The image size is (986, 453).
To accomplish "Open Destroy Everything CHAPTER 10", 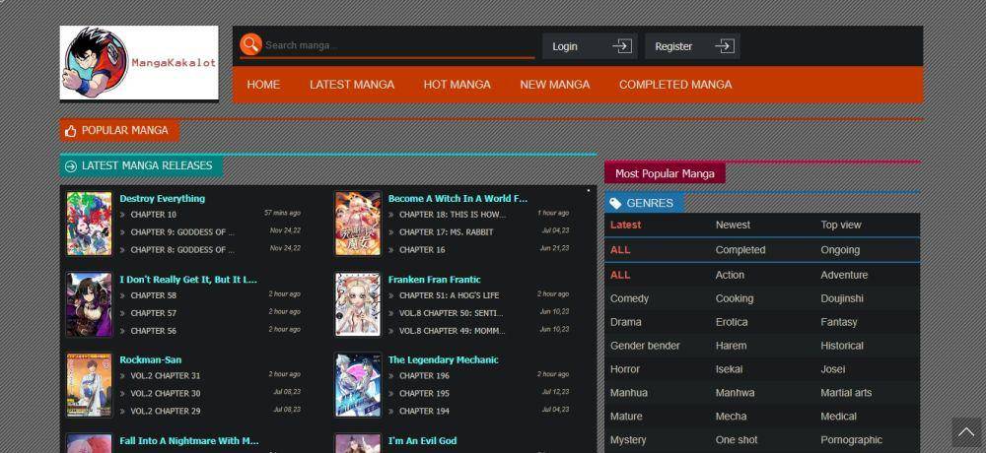I will point(154,215).
